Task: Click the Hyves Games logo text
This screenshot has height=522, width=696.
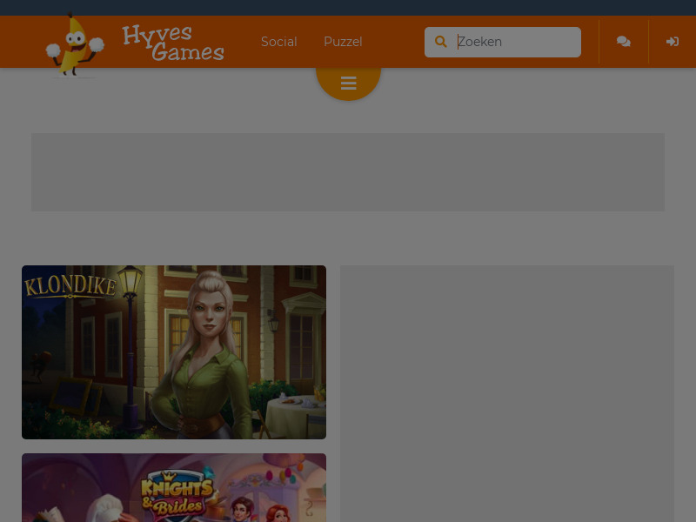Action: coord(172,42)
